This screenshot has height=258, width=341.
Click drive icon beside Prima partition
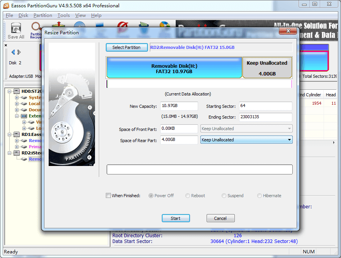tap(24, 147)
